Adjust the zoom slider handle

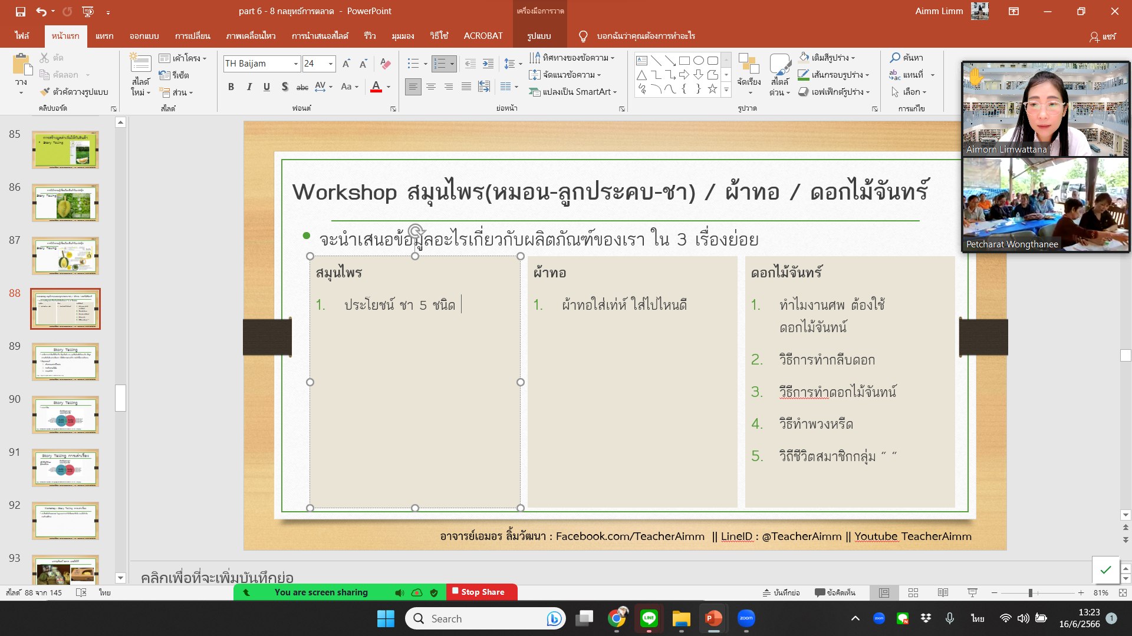(x=1030, y=593)
